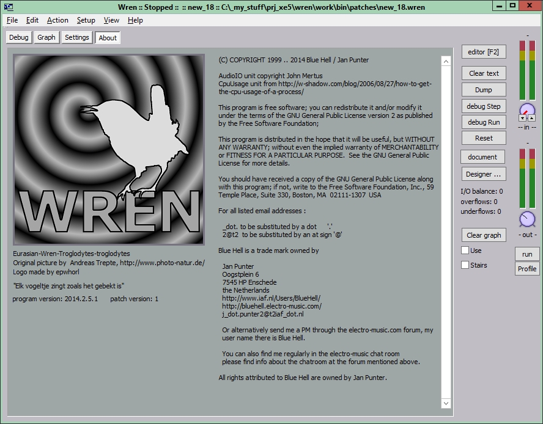
Task: Click the I/O balance: 0 readout
Action: pyautogui.click(x=481, y=191)
